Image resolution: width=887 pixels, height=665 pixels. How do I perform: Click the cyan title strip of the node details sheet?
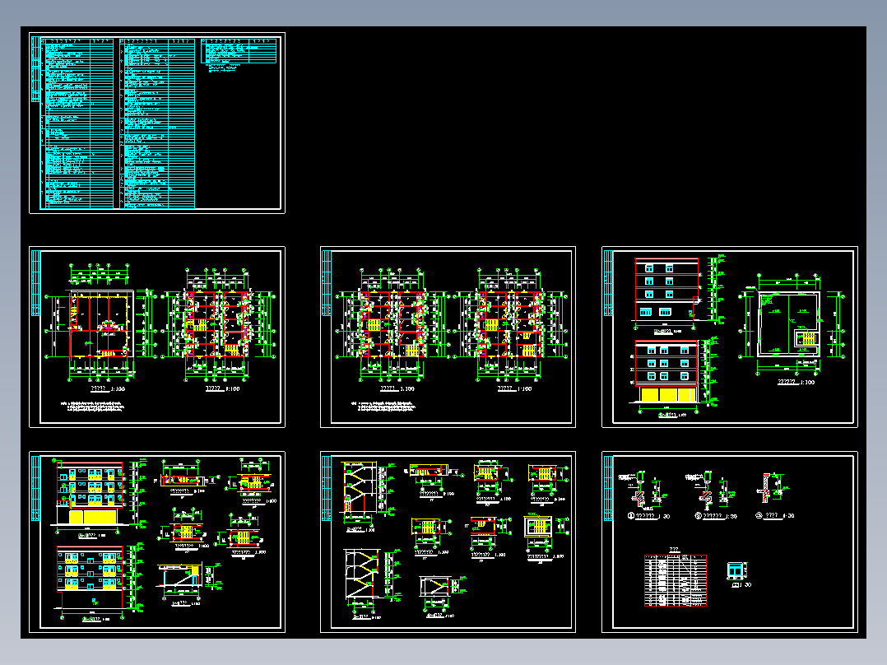(608, 487)
